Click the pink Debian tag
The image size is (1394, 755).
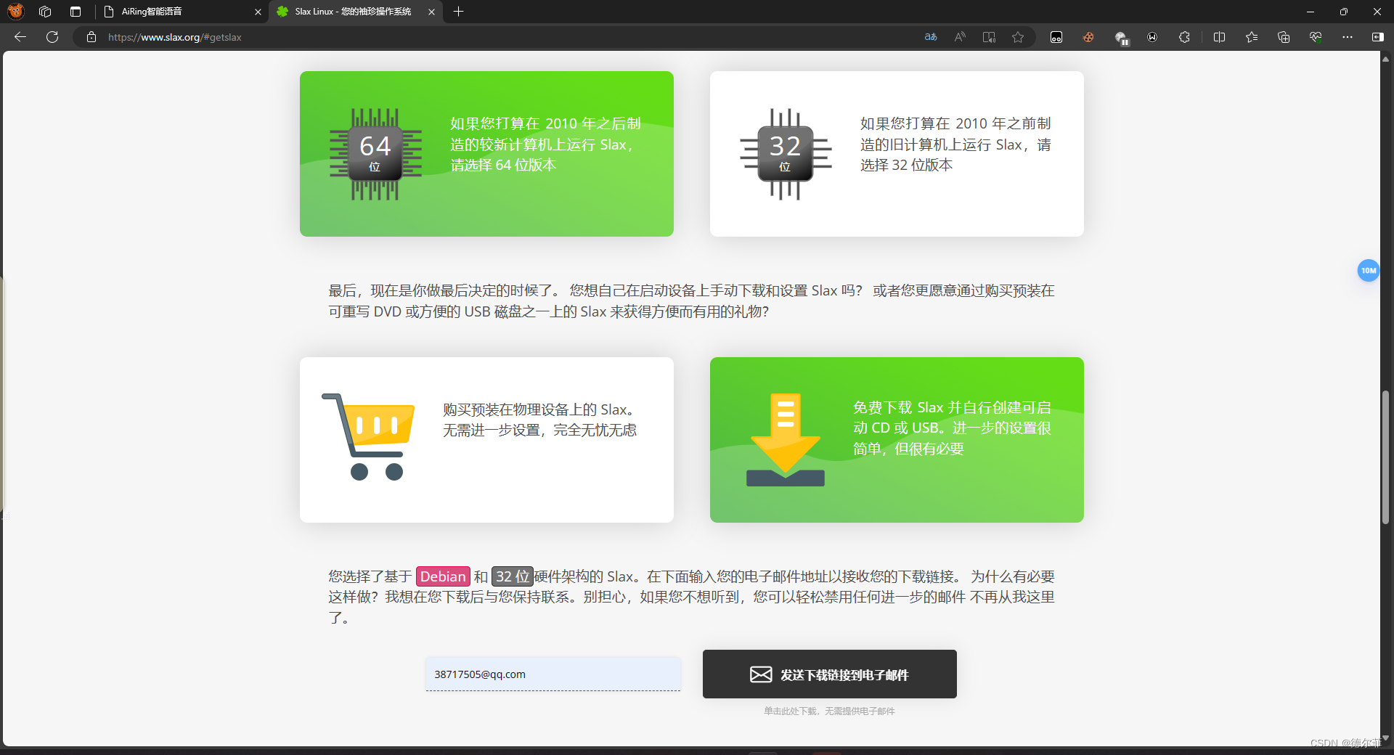(x=443, y=576)
